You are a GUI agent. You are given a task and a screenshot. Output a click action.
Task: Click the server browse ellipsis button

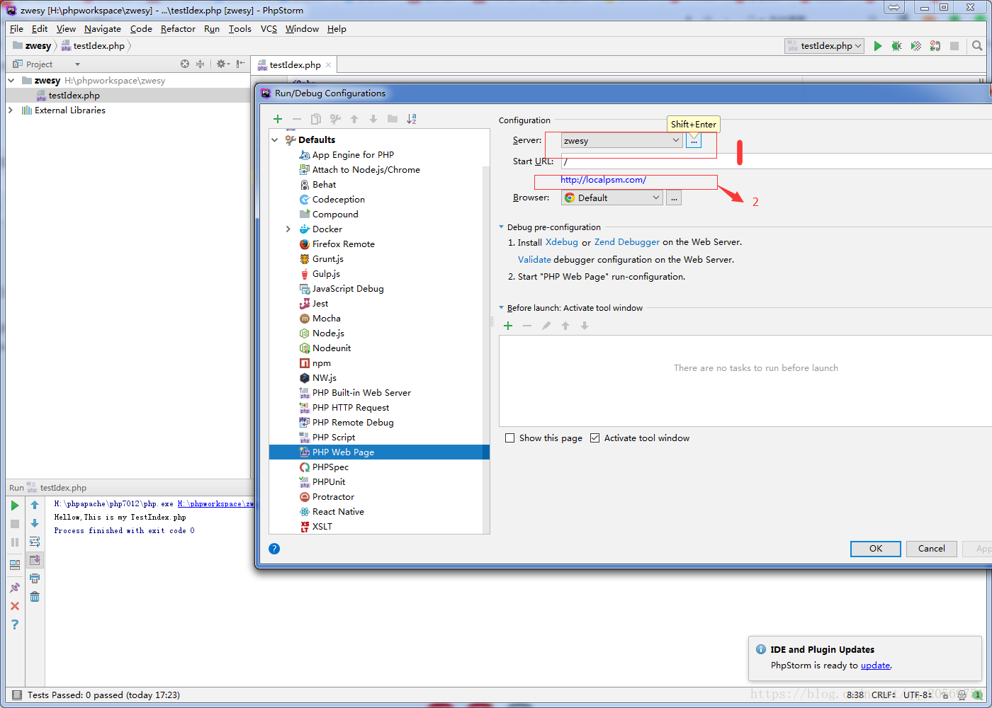tap(694, 141)
